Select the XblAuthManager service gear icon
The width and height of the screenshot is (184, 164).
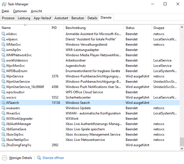(x=3, y=124)
